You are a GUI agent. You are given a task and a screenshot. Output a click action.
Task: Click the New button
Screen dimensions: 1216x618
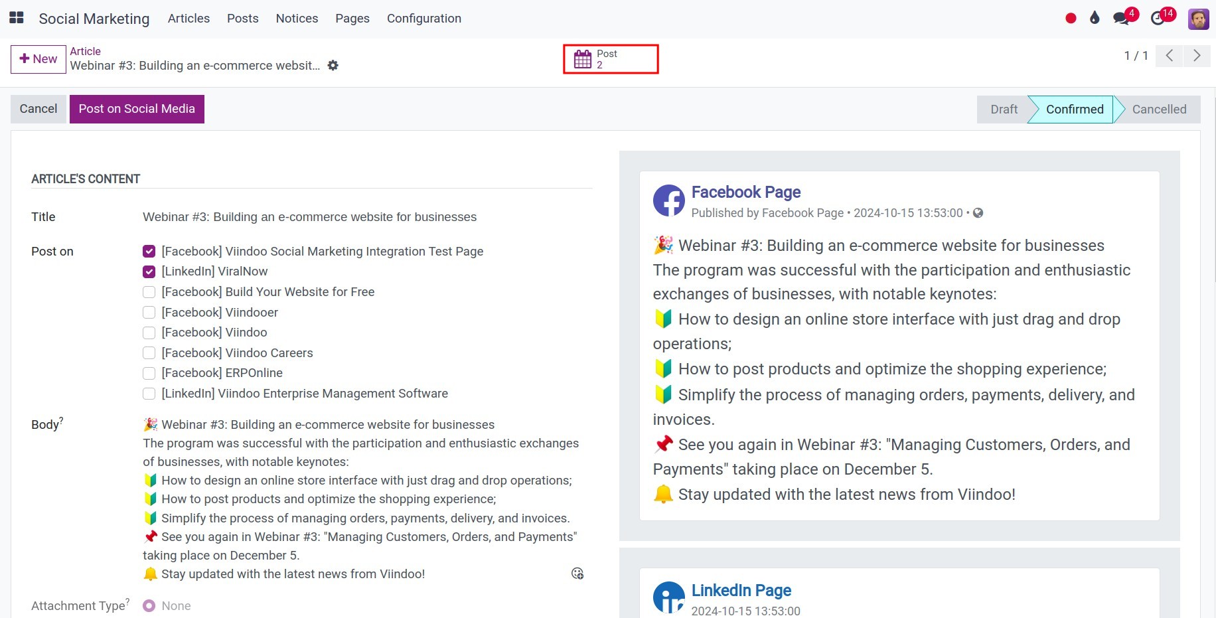[x=38, y=59]
